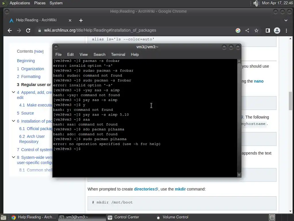294x221 pixels.
Task: Go to section 3 Regular user or root
Action: [34, 85]
